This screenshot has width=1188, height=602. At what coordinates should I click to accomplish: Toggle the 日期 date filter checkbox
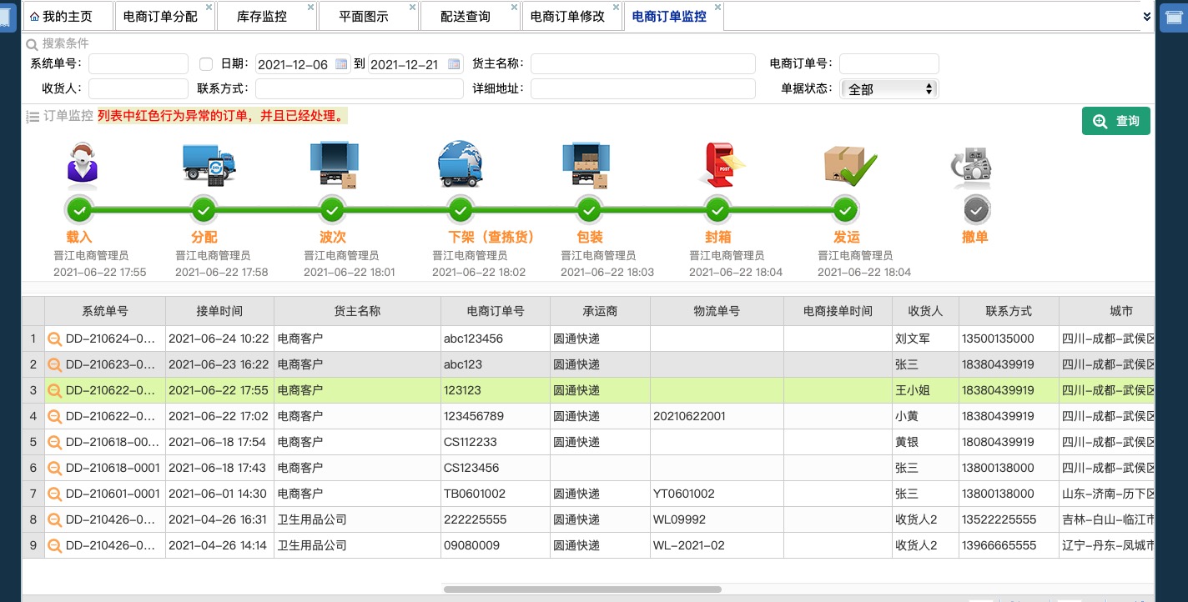(x=206, y=64)
